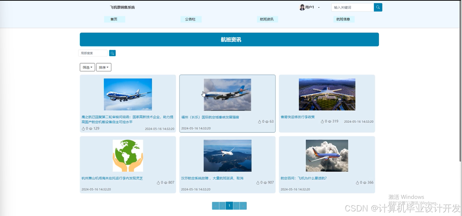Click the date under 杭州萧山机场 article

(x=96, y=190)
